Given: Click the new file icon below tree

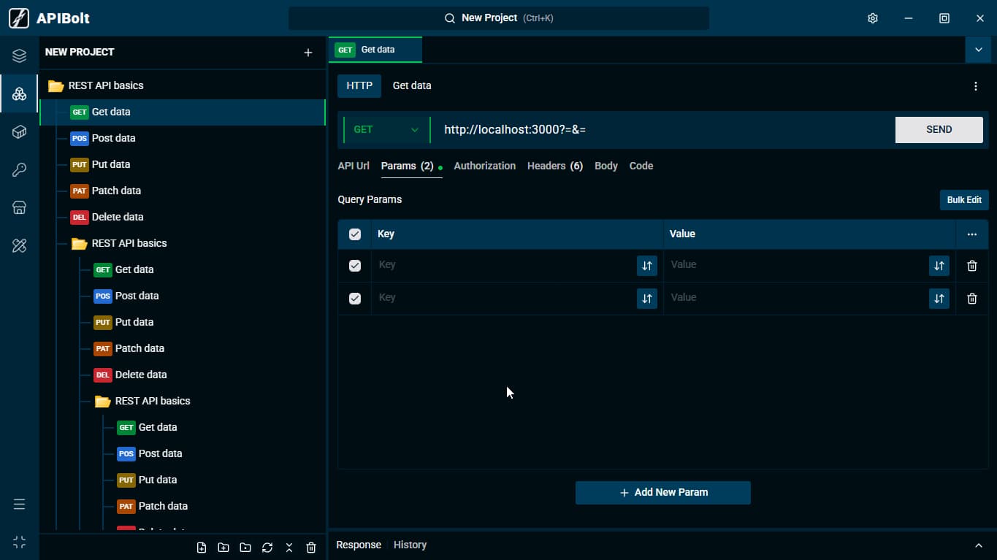Looking at the screenshot, I should click(202, 548).
